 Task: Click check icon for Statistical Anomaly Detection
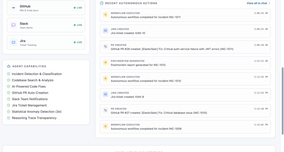[x=8, y=112]
